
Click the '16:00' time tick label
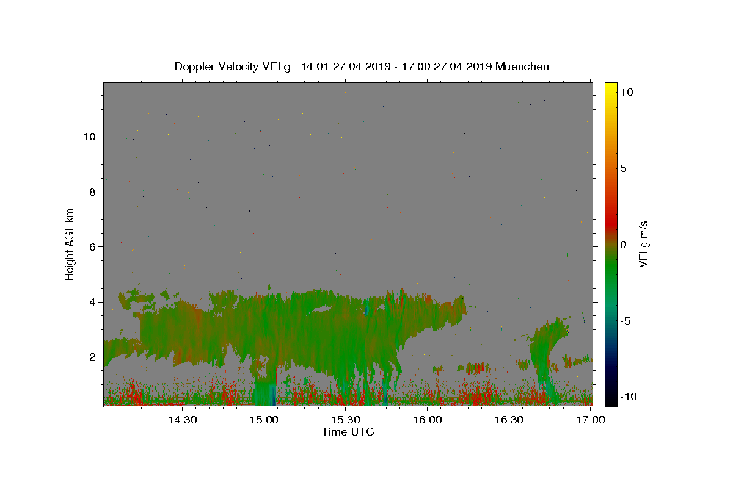point(428,420)
